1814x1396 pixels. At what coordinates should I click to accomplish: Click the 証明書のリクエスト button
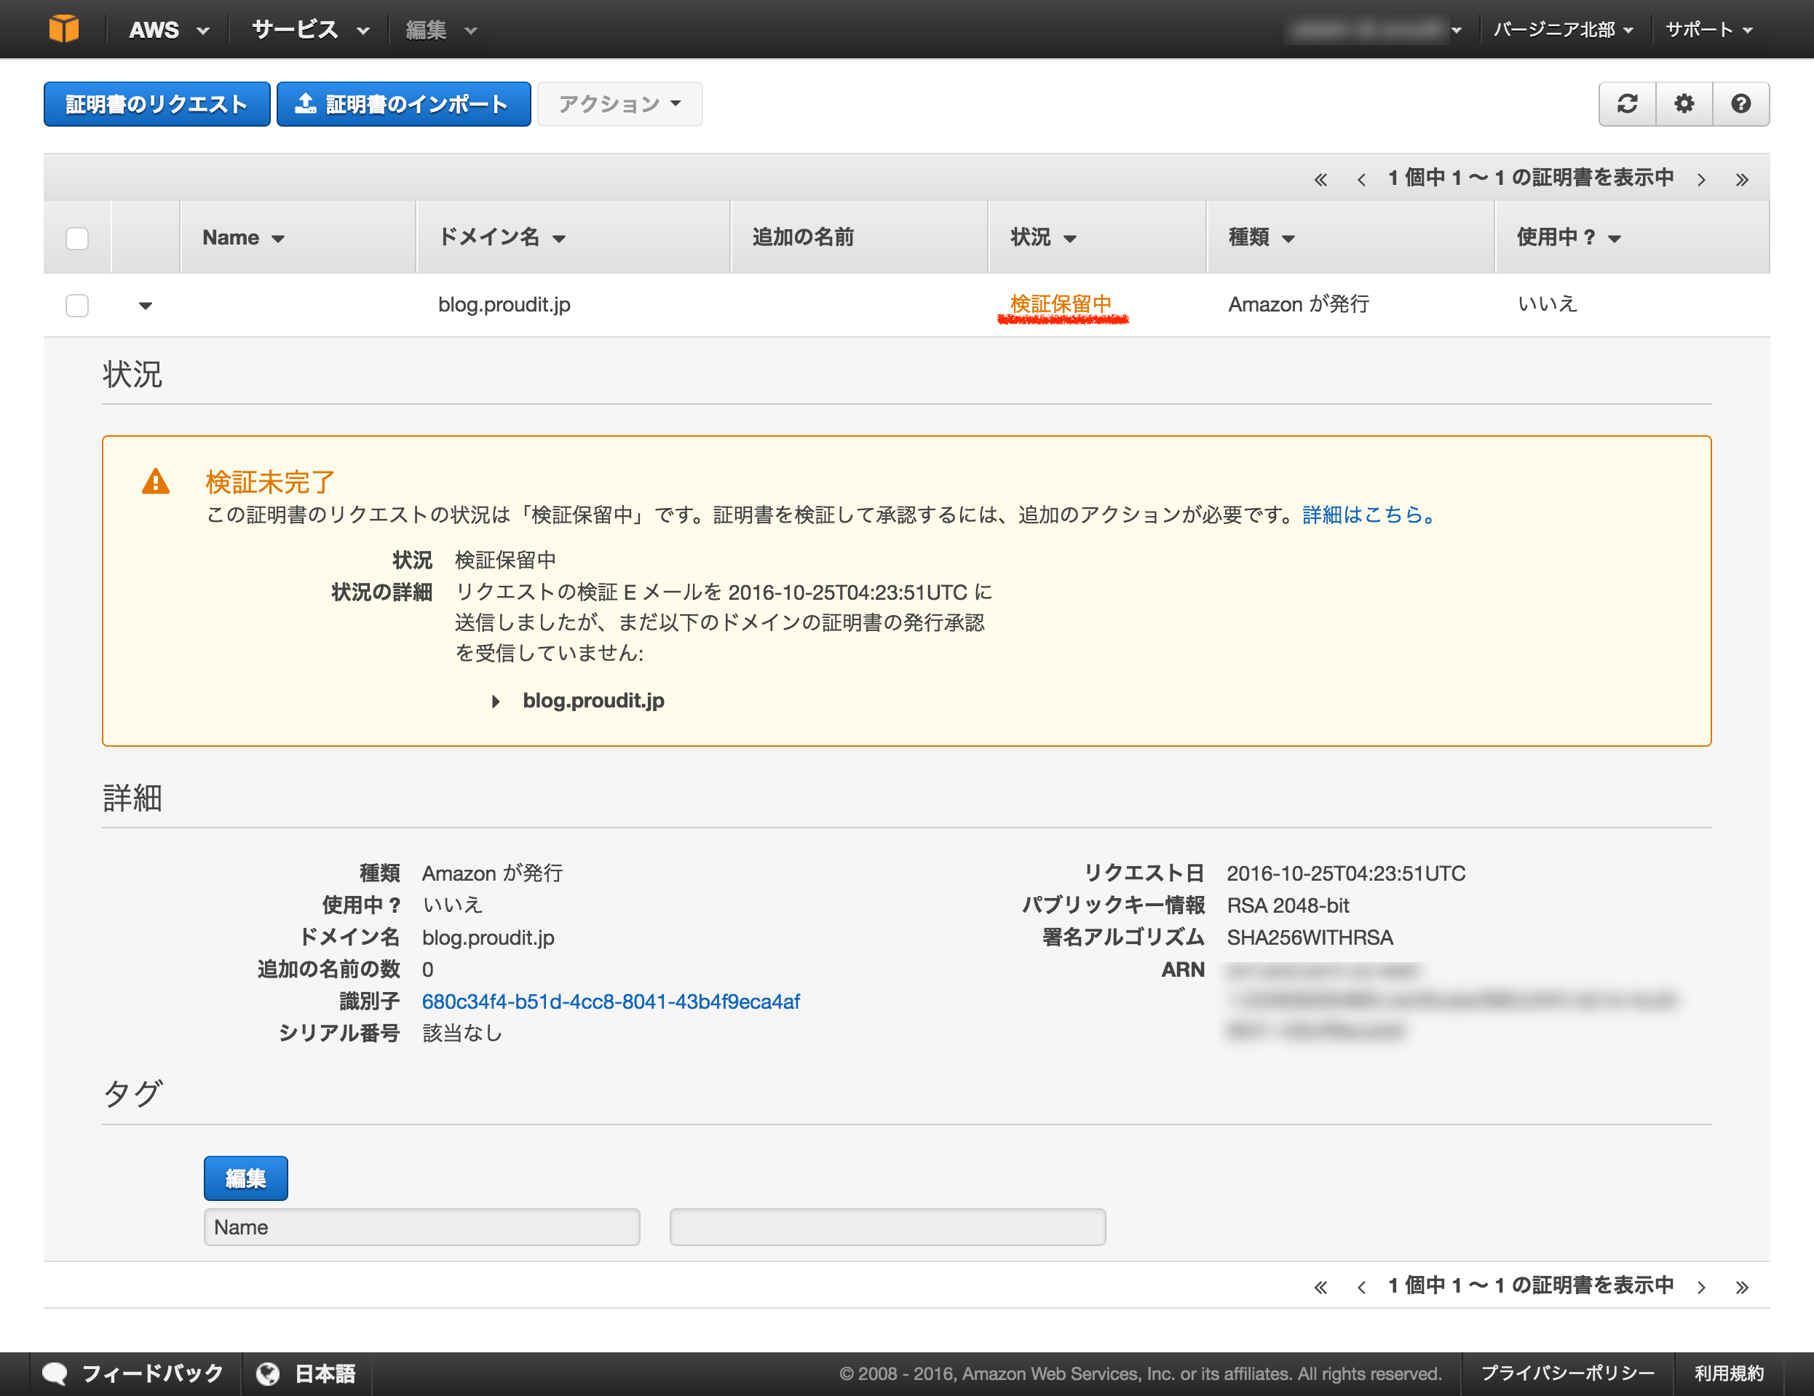[x=157, y=104]
